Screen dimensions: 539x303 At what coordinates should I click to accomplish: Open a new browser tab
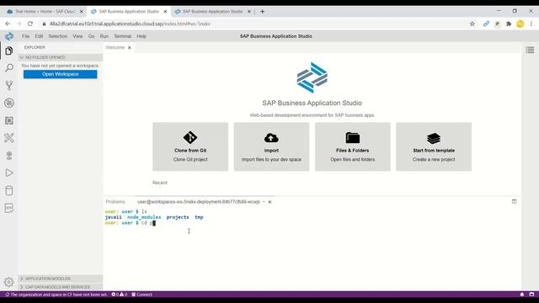(262, 11)
